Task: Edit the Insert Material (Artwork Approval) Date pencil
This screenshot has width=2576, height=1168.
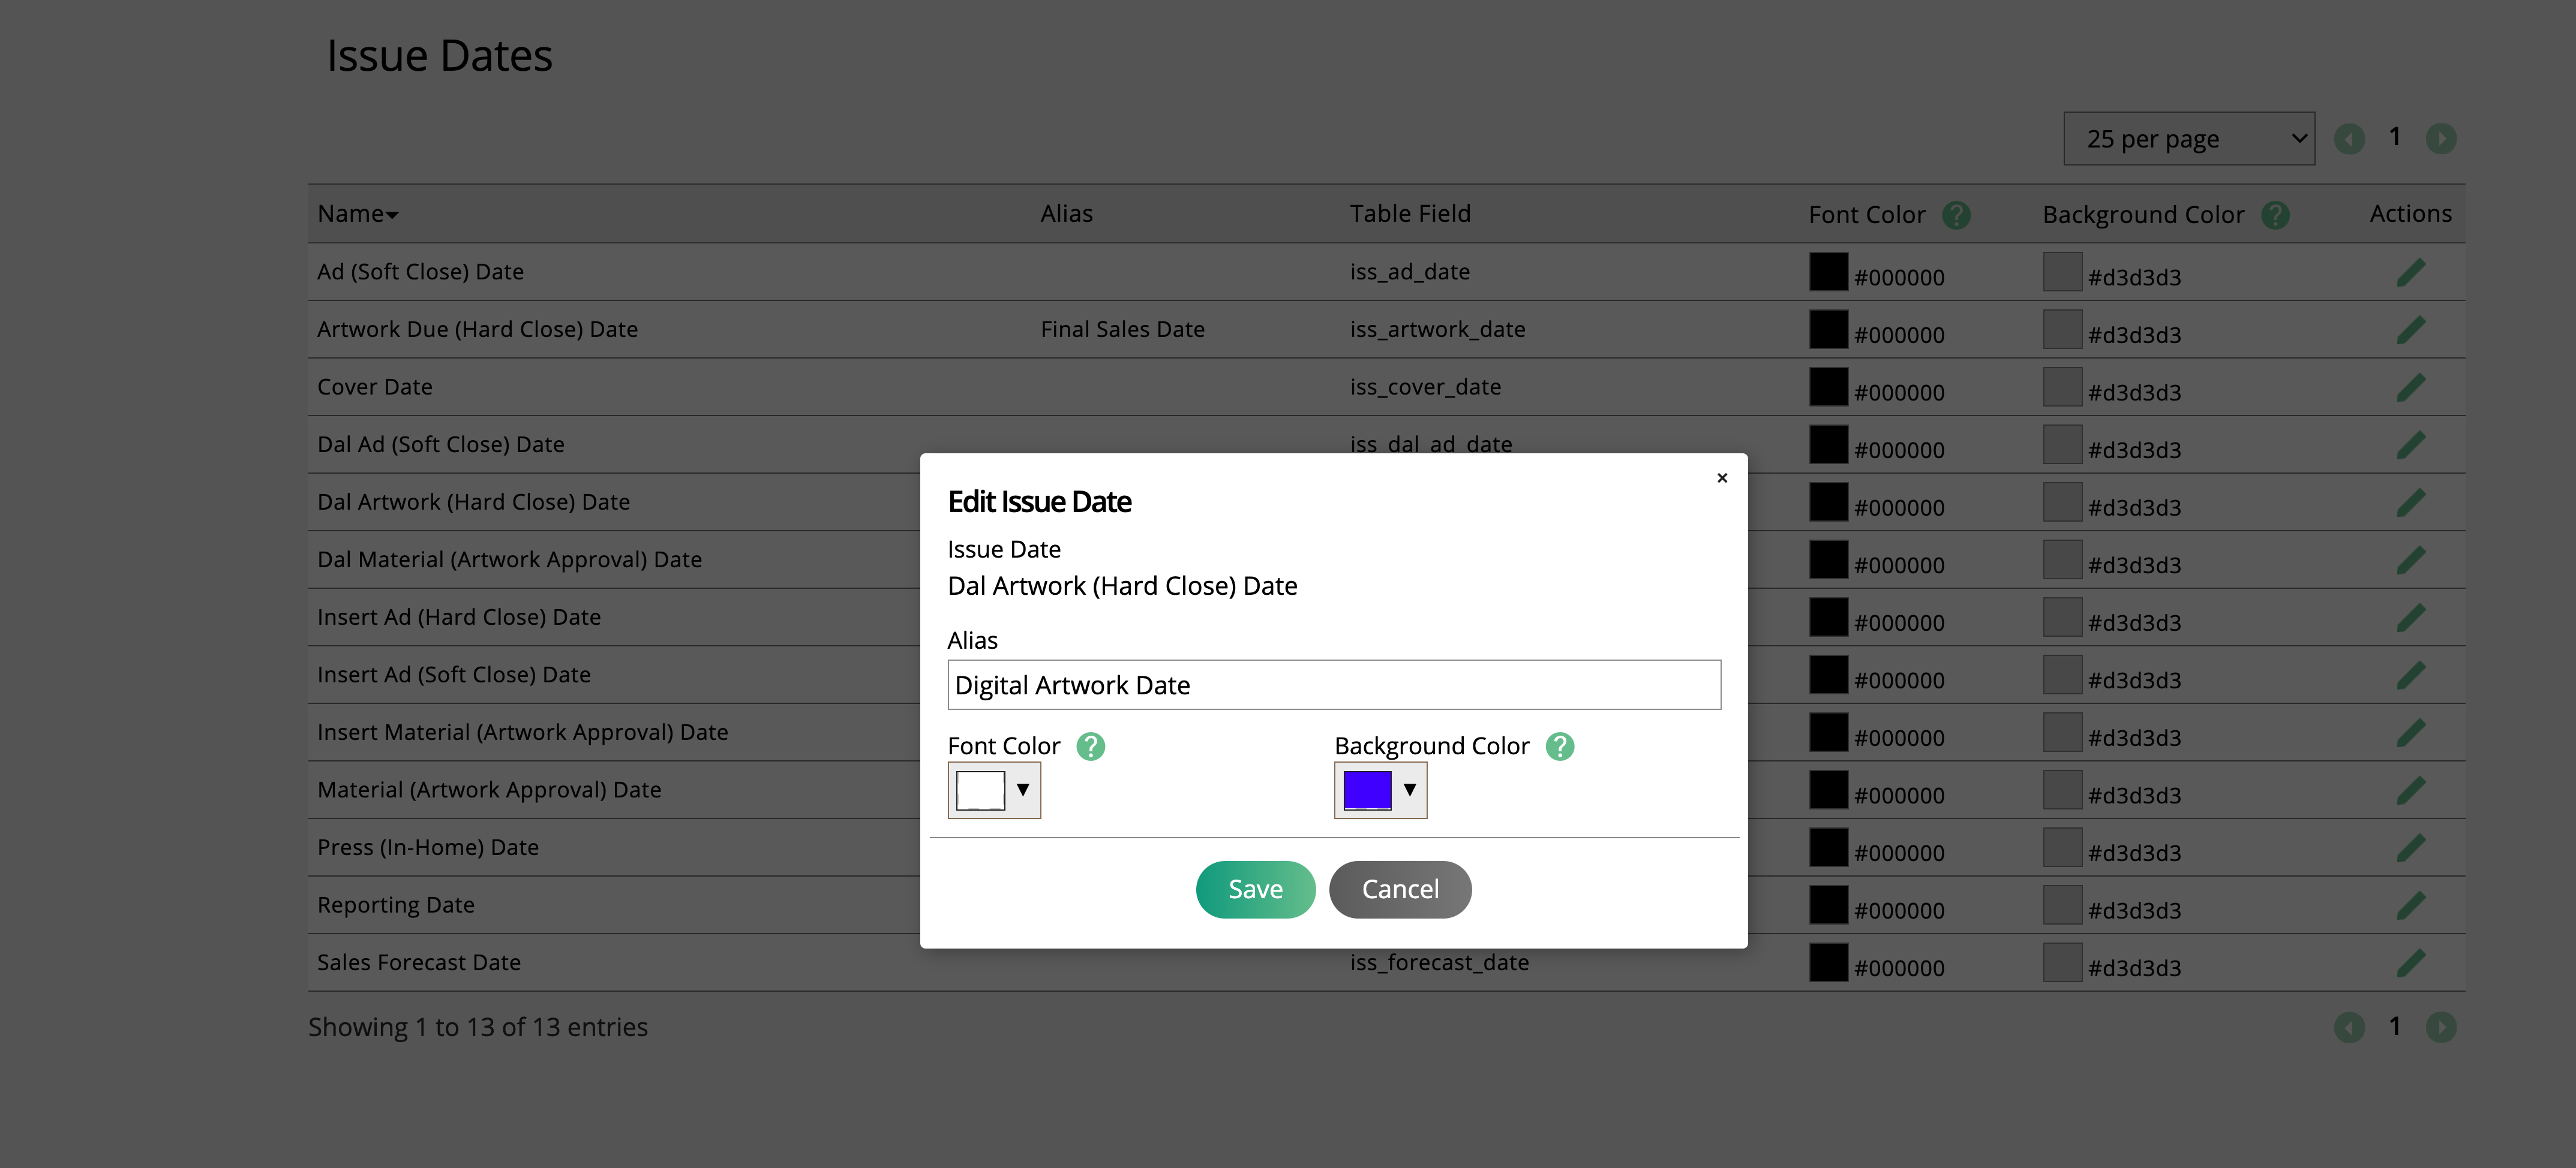Action: click(x=2410, y=732)
